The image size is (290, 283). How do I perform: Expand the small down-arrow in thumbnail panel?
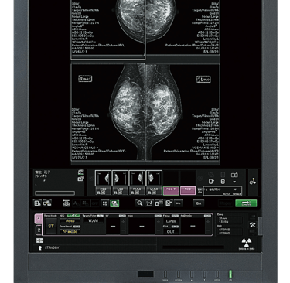pyautogui.click(x=234, y=182)
